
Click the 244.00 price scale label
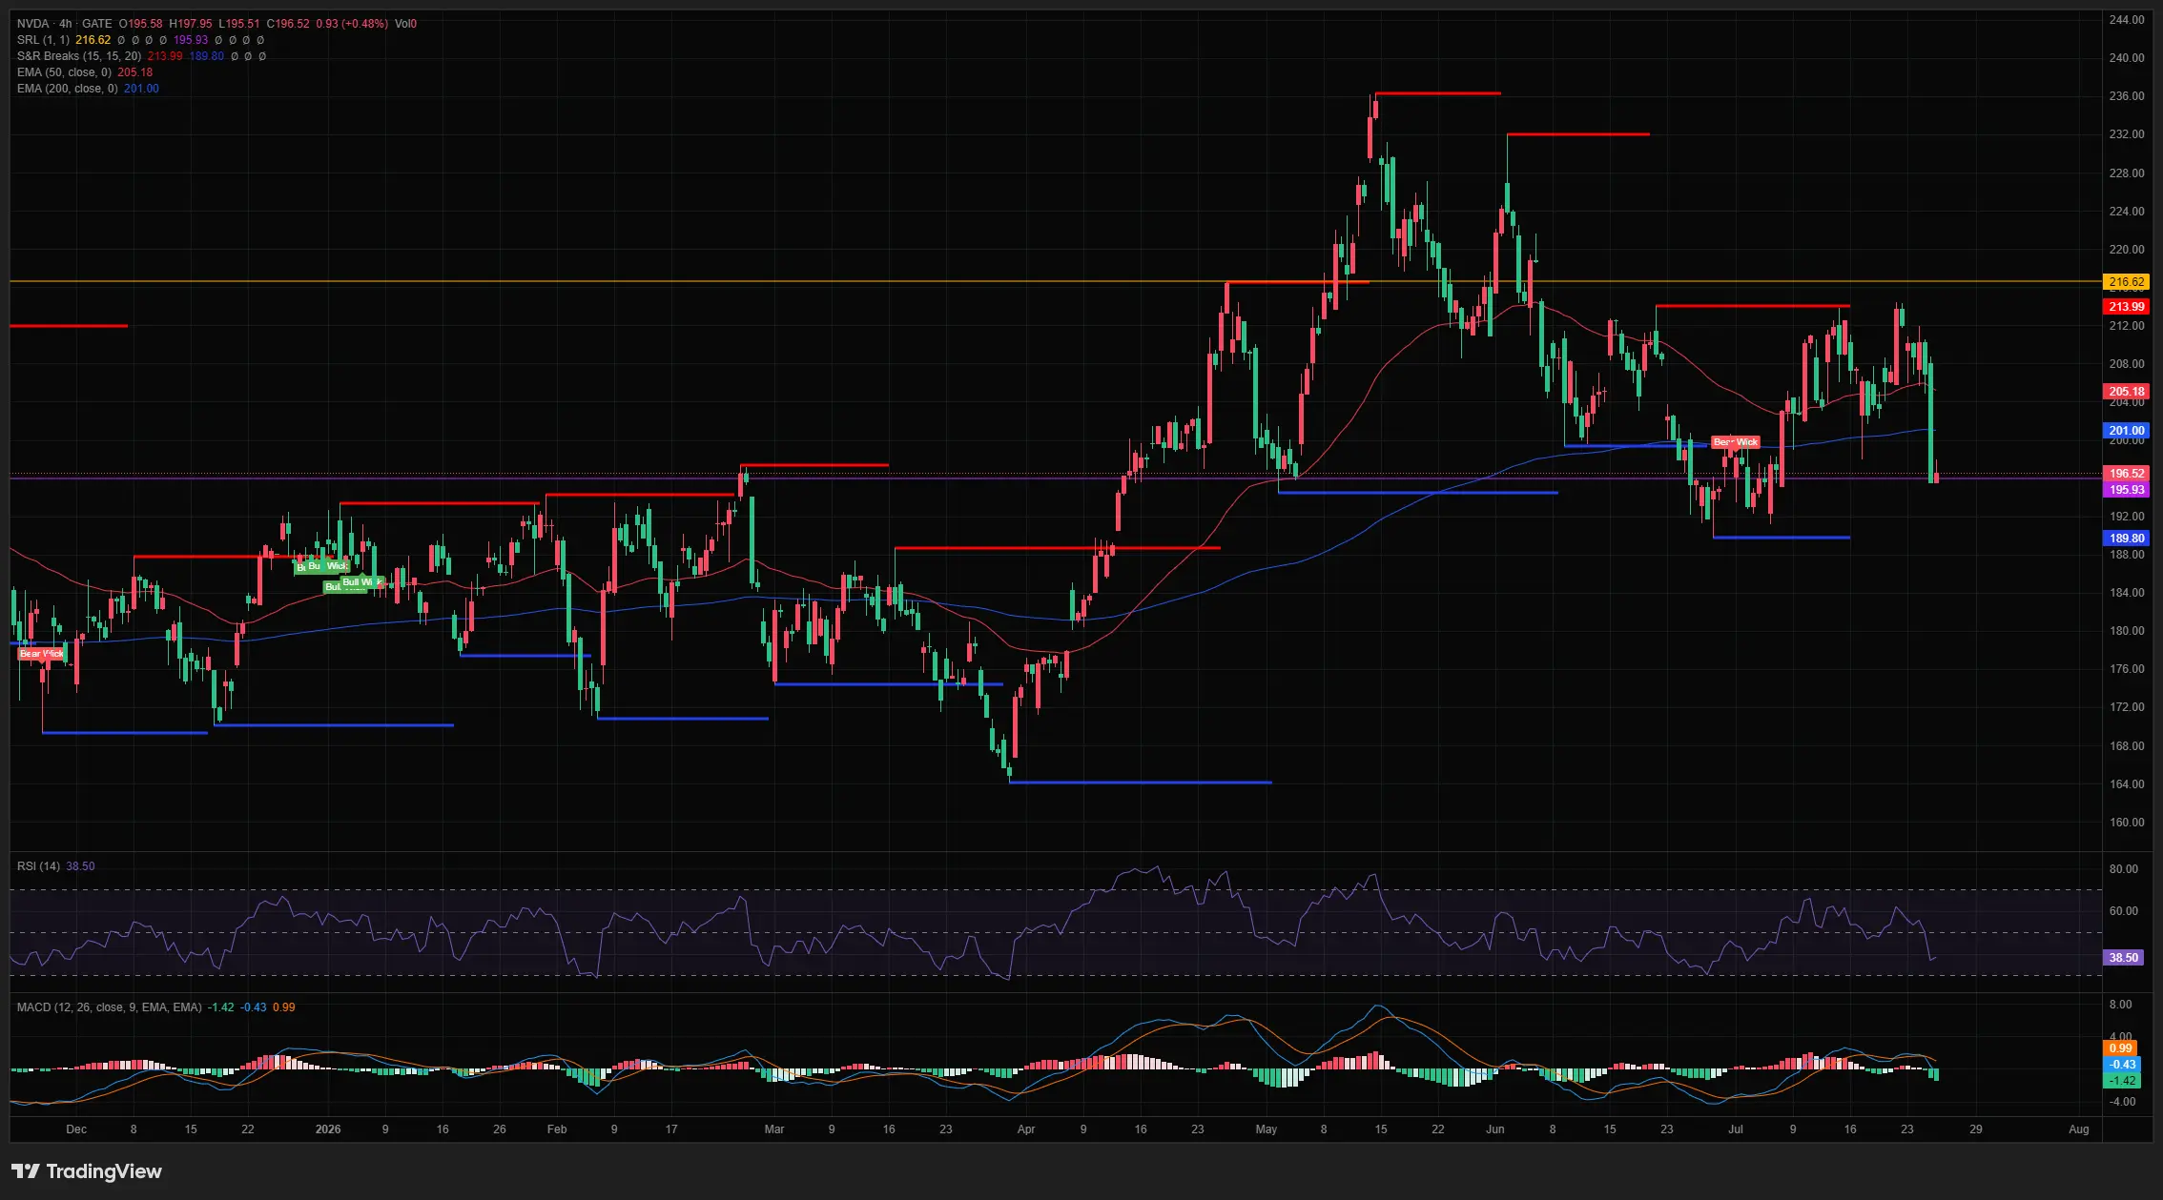2127,20
